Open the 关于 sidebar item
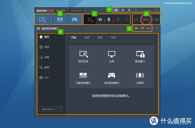The height and width of the screenshot is (128, 195). click(x=44, y=78)
